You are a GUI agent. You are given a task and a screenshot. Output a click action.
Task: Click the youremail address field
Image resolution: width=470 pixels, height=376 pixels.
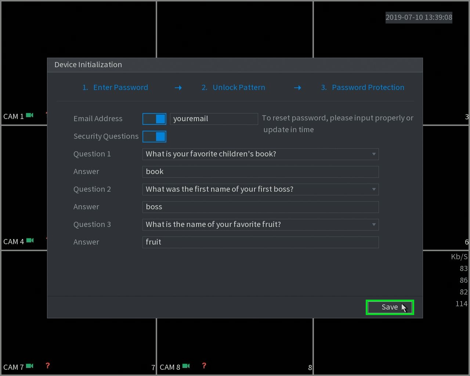(214, 119)
